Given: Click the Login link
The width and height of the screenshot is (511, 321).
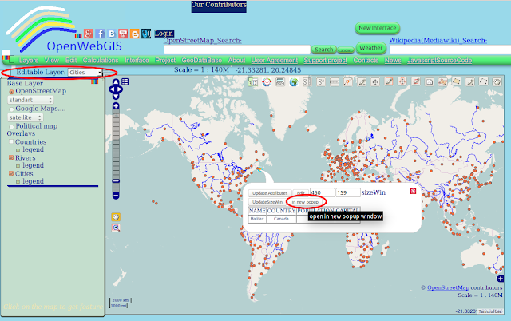Looking at the screenshot, I should click(x=164, y=34).
